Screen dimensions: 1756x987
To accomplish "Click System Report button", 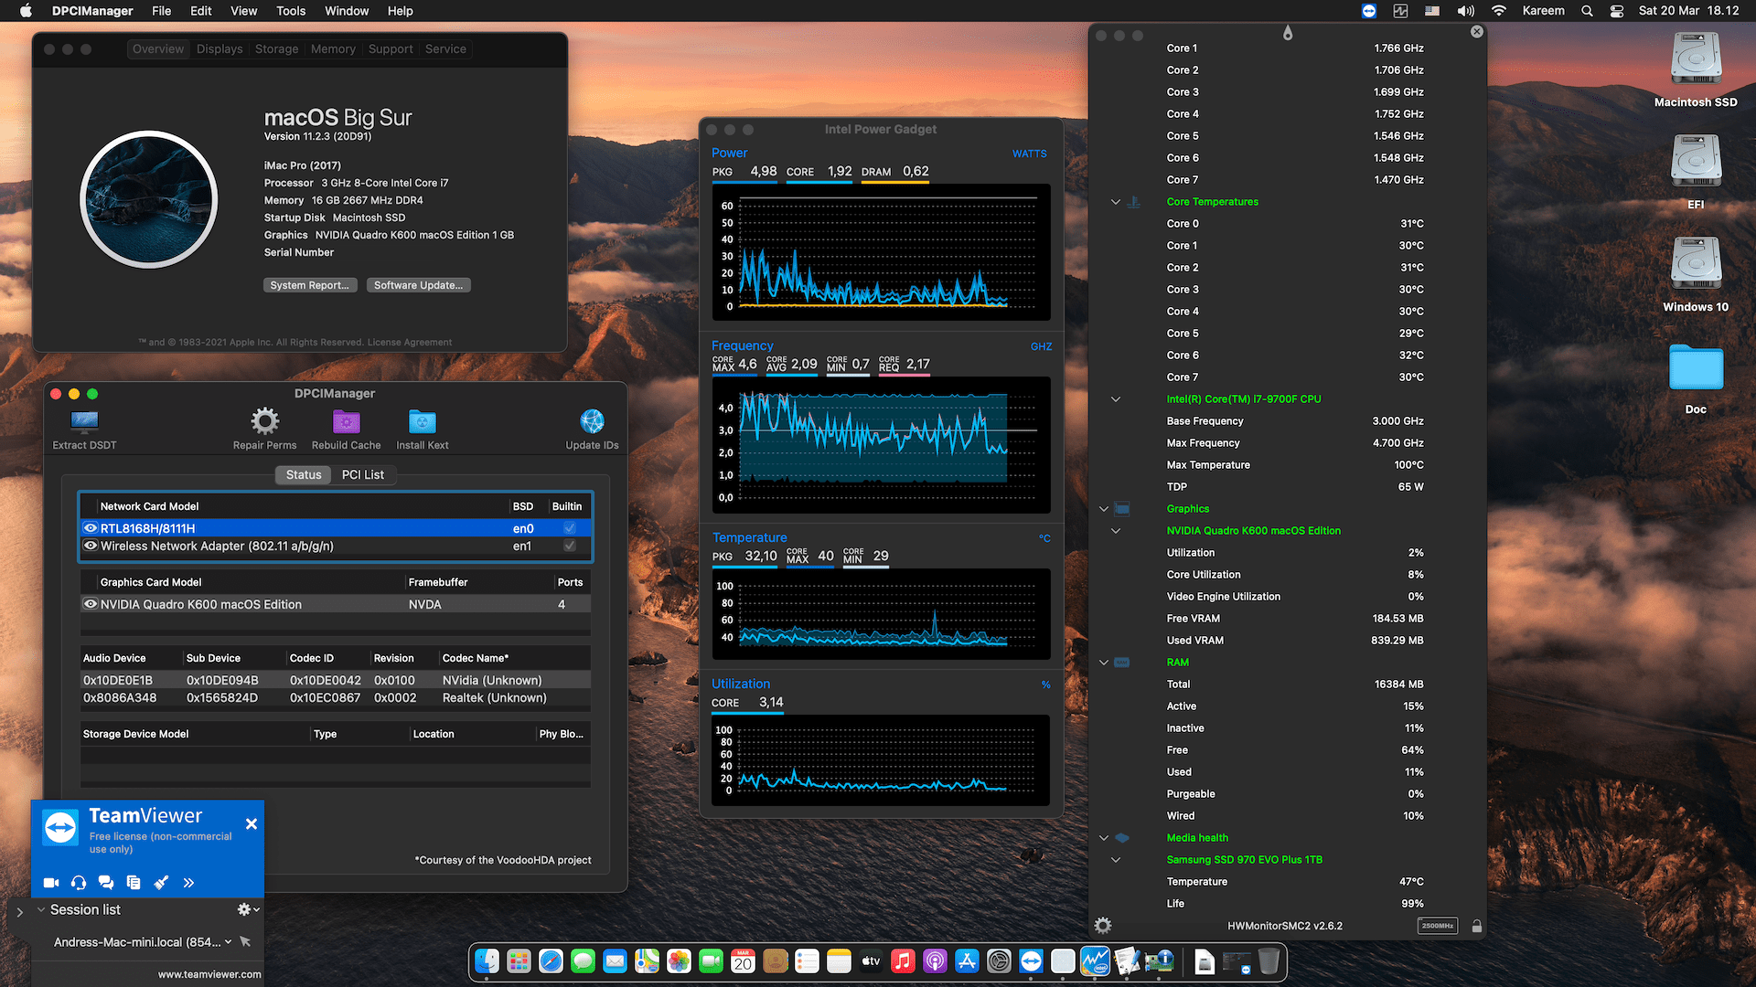I will click(309, 285).
